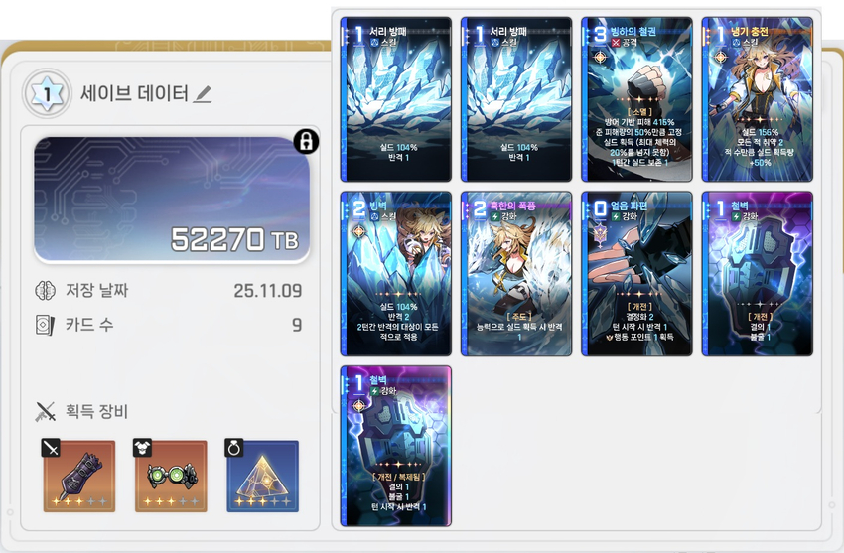Image resolution: width=844 pixels, height=553 pixels.
Task: Select the 빙하의 철권 attack card
Action: coord(637,99)
